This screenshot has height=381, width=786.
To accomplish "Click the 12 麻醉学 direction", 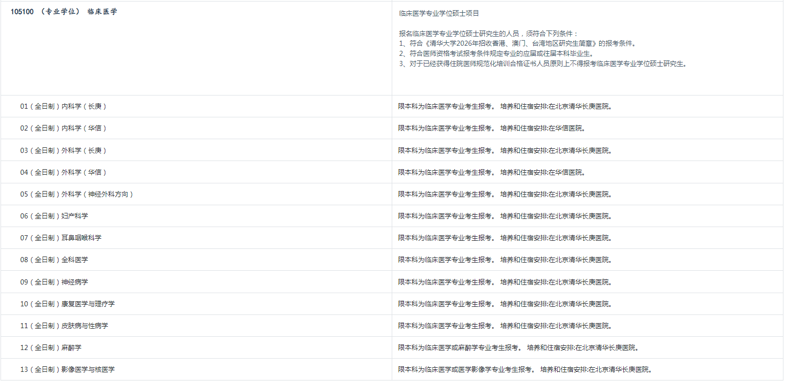I will 51,347.
